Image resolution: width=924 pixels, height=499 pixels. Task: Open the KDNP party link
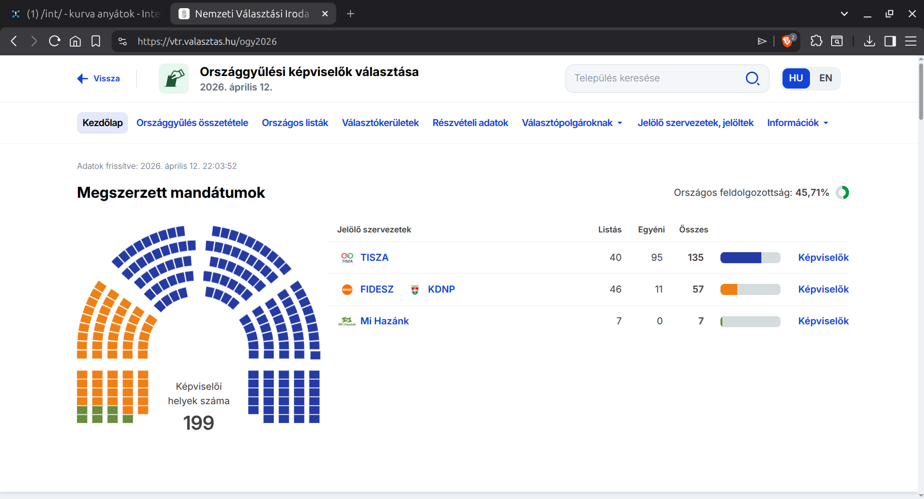tap(441, 290)
